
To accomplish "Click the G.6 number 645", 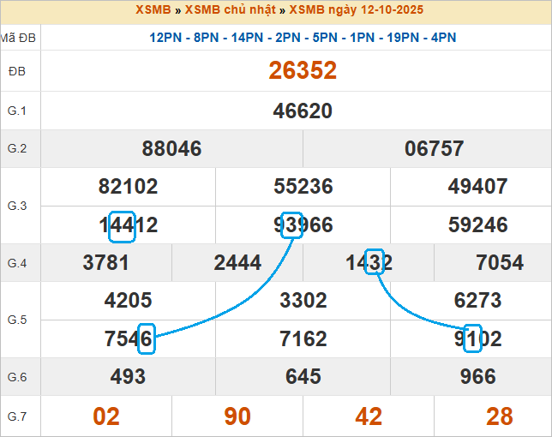I will coord(303,377).
